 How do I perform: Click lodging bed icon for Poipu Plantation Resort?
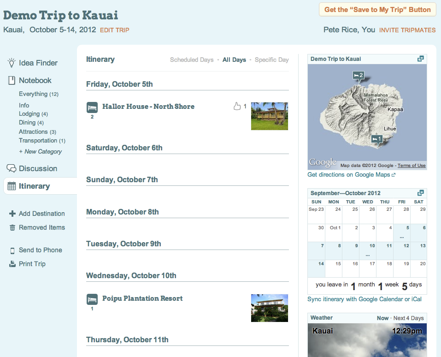(x=92, y=299)
